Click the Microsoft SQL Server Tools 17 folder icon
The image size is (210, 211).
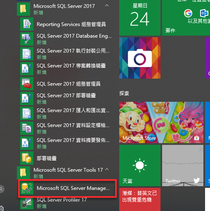24,173
